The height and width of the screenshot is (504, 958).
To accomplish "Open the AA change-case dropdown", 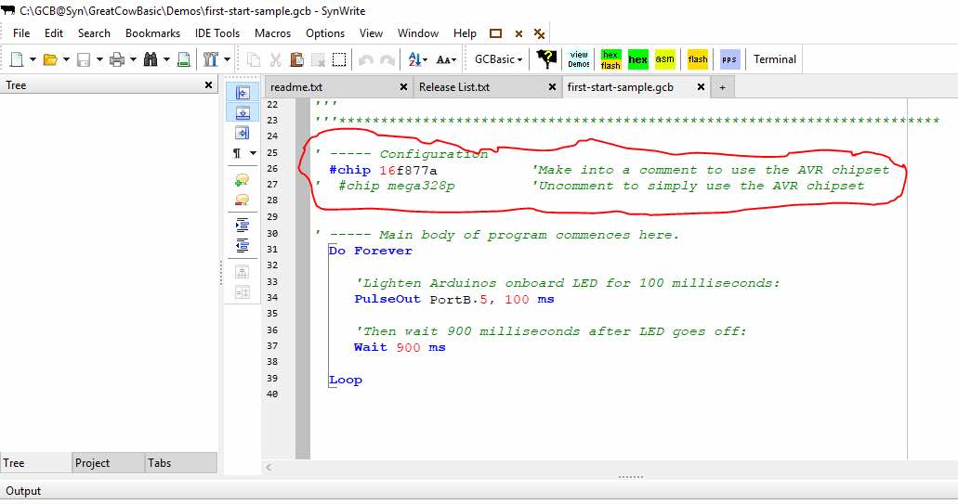I will 446,59.
